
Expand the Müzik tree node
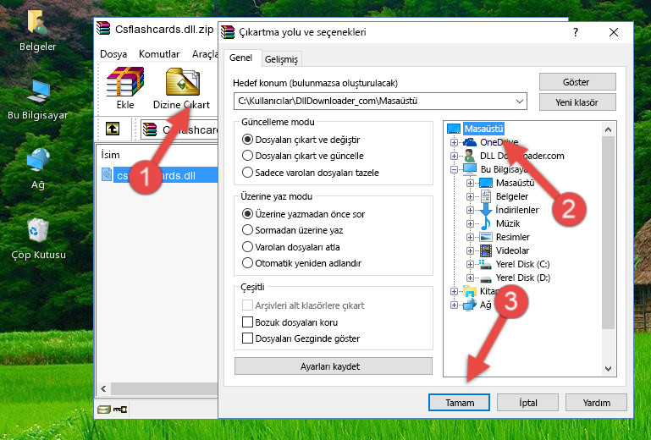click(470, 223)
